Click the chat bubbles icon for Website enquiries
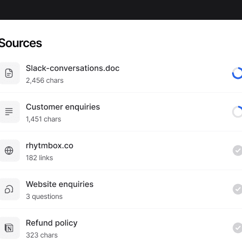Image resolution: width=242 pixels, height=242 pixels. pyautogui.click(x=9, y=189)
